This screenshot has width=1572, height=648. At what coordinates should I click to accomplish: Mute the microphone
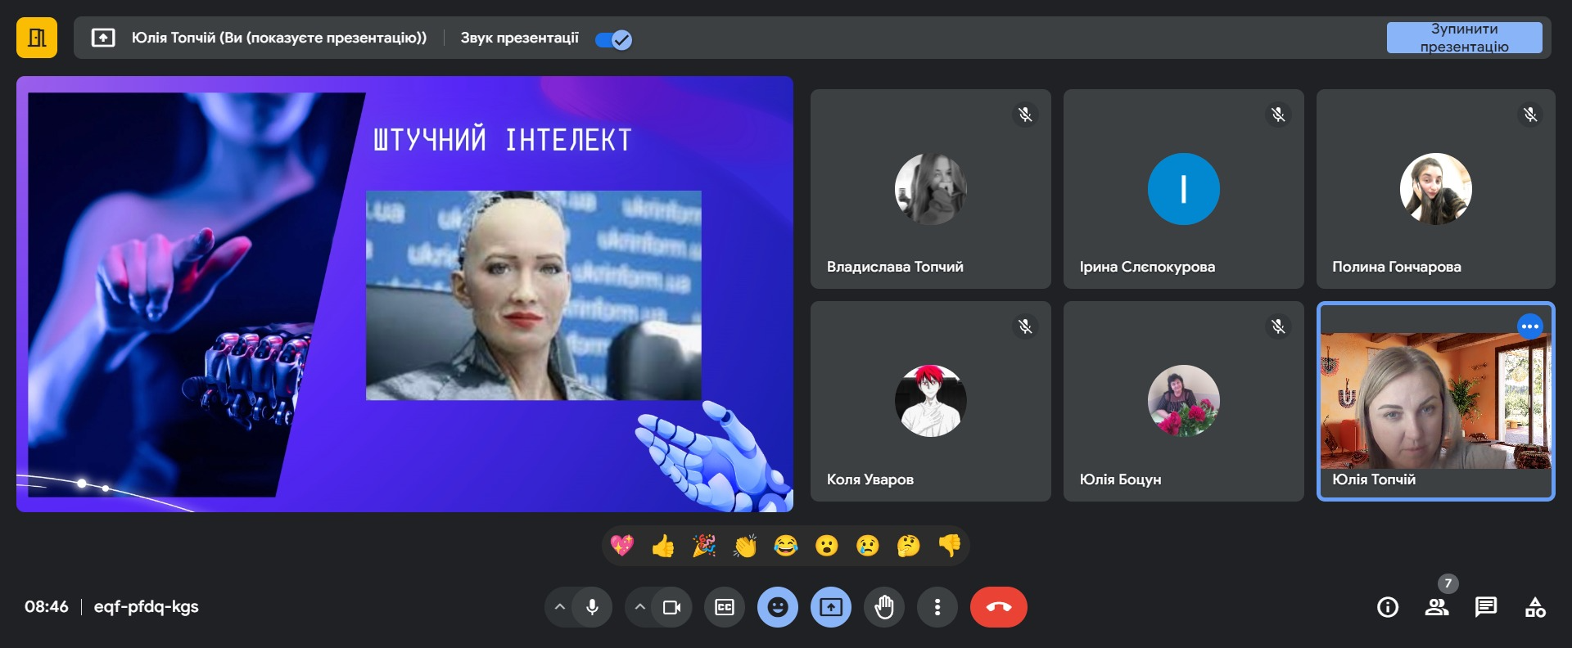click(x=592, y=607)
